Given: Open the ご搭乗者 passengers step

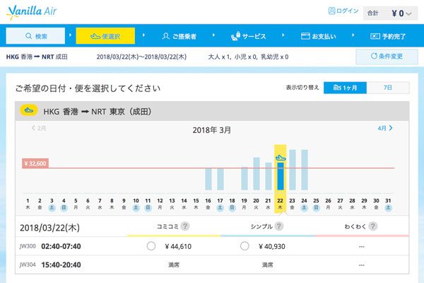Looking at the screenshot, I should pyautogui.click(x=179, y=36).
